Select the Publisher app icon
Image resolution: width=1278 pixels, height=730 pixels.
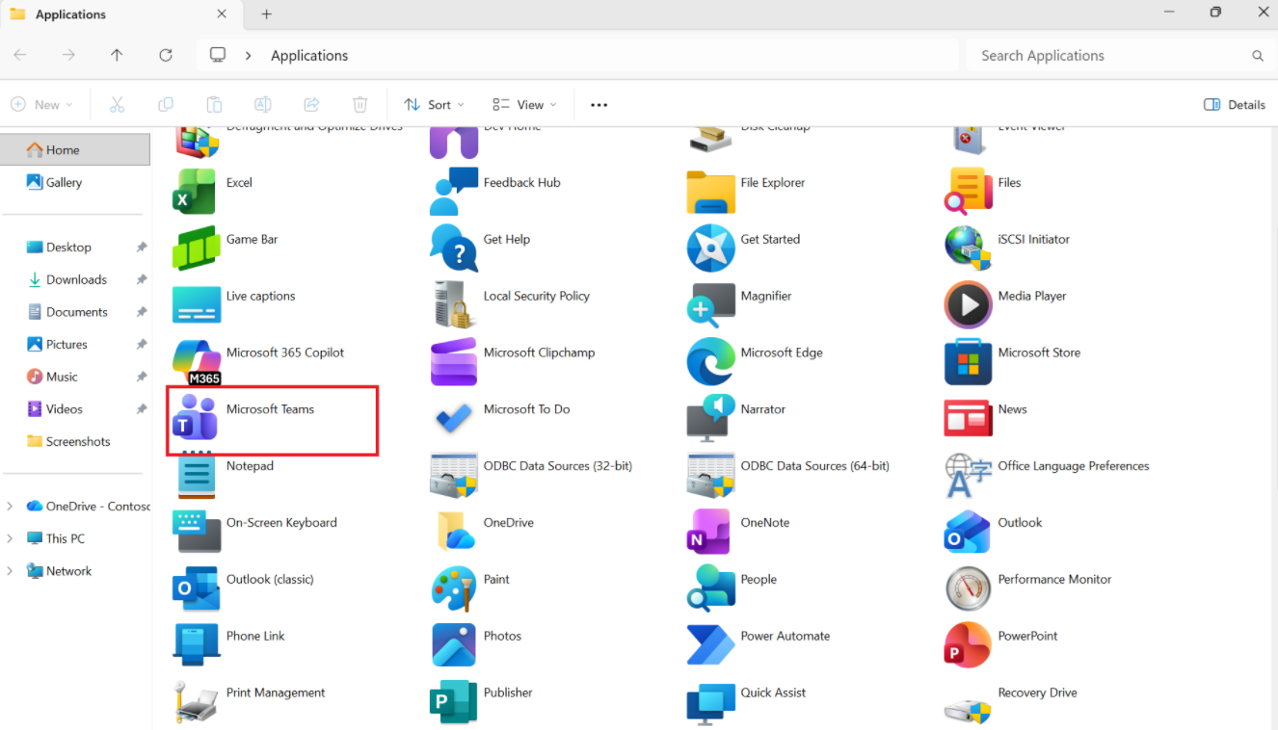click(x=453, y=702)
